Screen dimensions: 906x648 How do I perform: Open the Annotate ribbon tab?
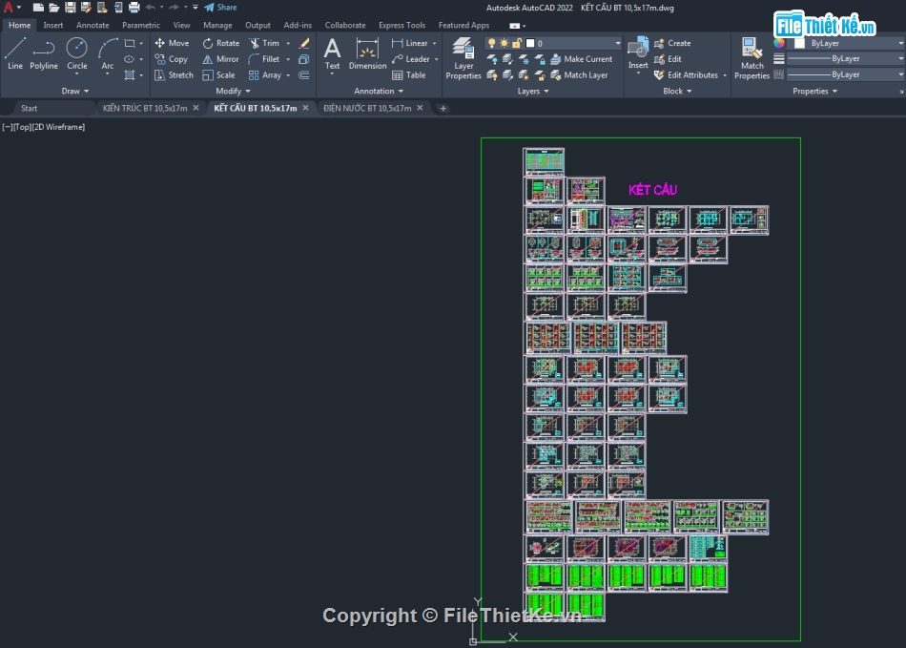93,25
